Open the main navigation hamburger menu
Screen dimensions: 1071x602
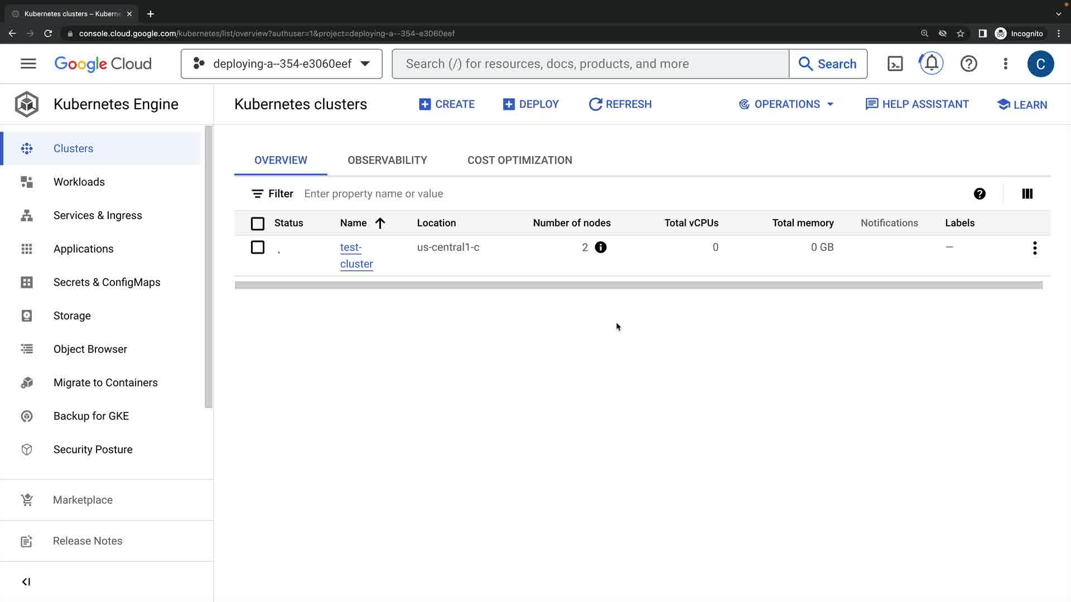pos(28,64)
